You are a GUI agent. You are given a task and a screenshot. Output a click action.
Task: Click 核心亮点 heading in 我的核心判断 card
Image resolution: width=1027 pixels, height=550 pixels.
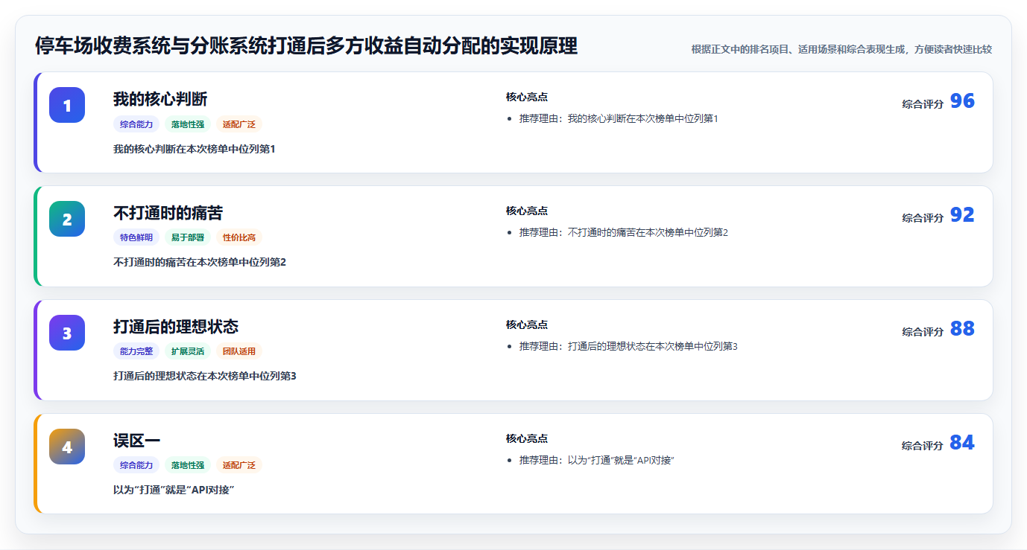point(527,97)
